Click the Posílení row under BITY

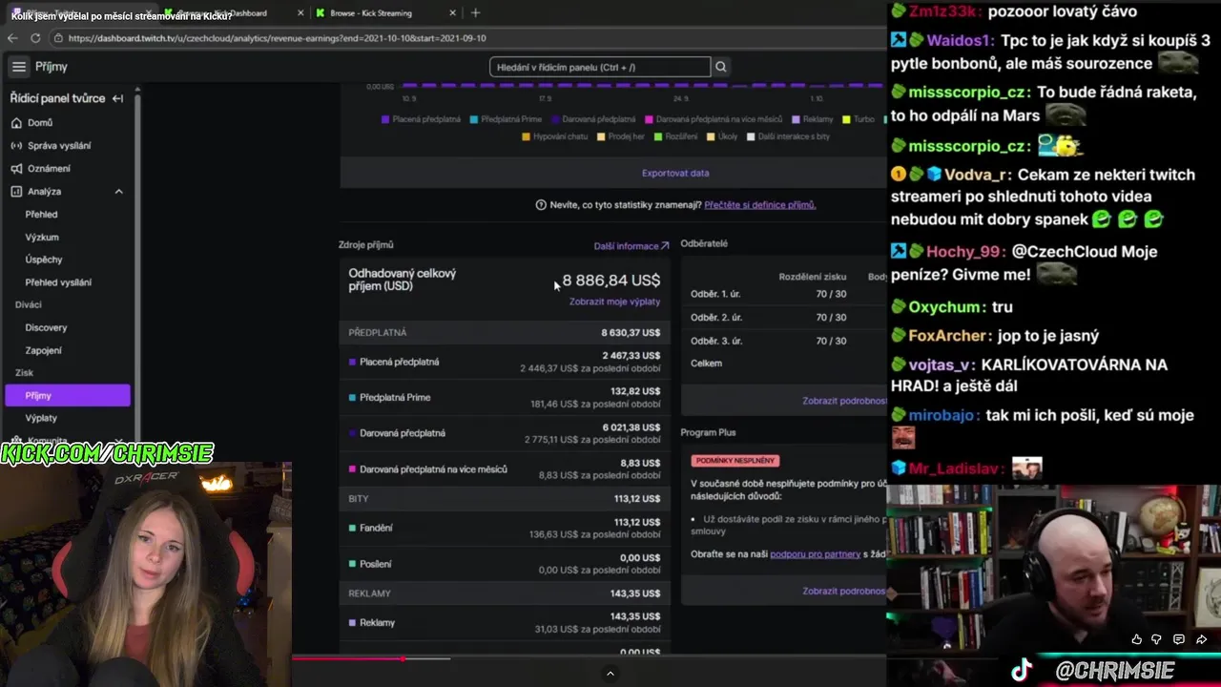[x=505, y=564]
